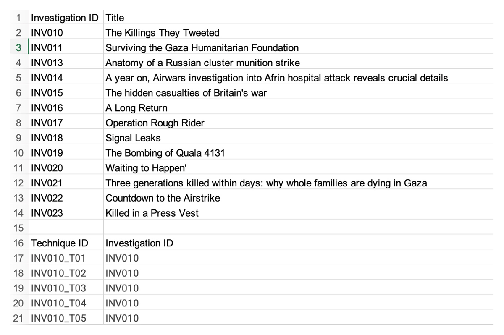Click the INV021 cell

pyautogui.click(x=66, y=183)
